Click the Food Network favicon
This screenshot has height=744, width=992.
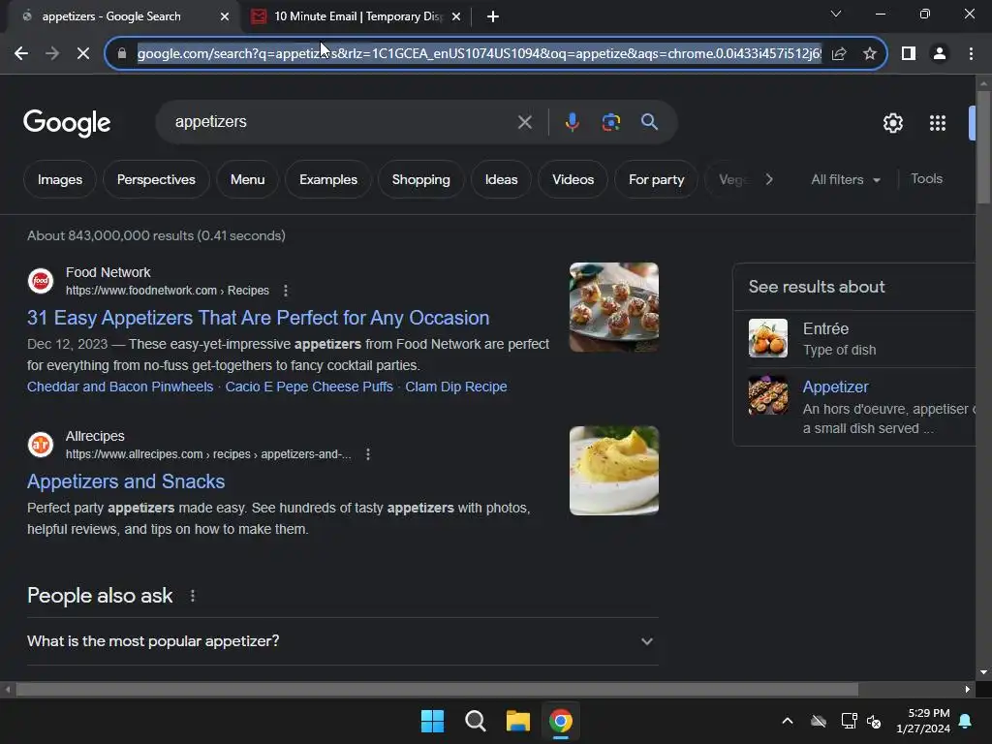click(41, 281)
